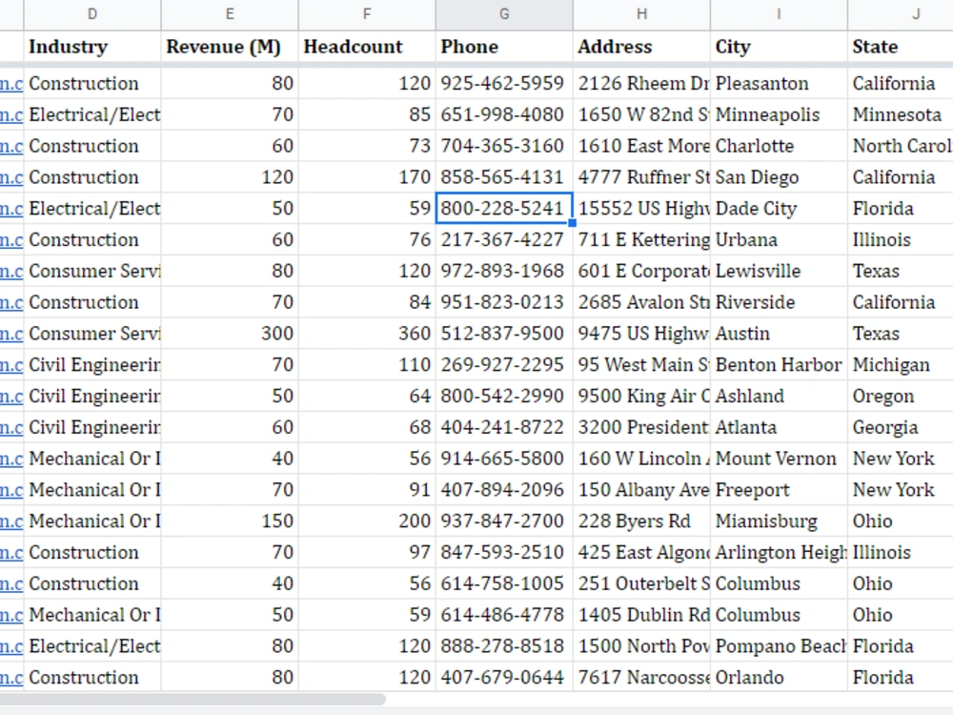Click the Dade City cell

pos(779,209)
